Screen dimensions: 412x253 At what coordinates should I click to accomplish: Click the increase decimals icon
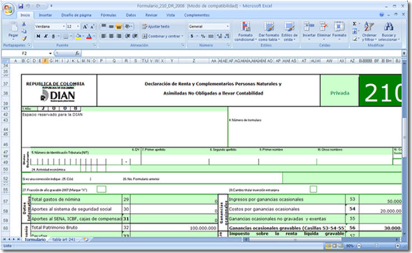(219, 36)
